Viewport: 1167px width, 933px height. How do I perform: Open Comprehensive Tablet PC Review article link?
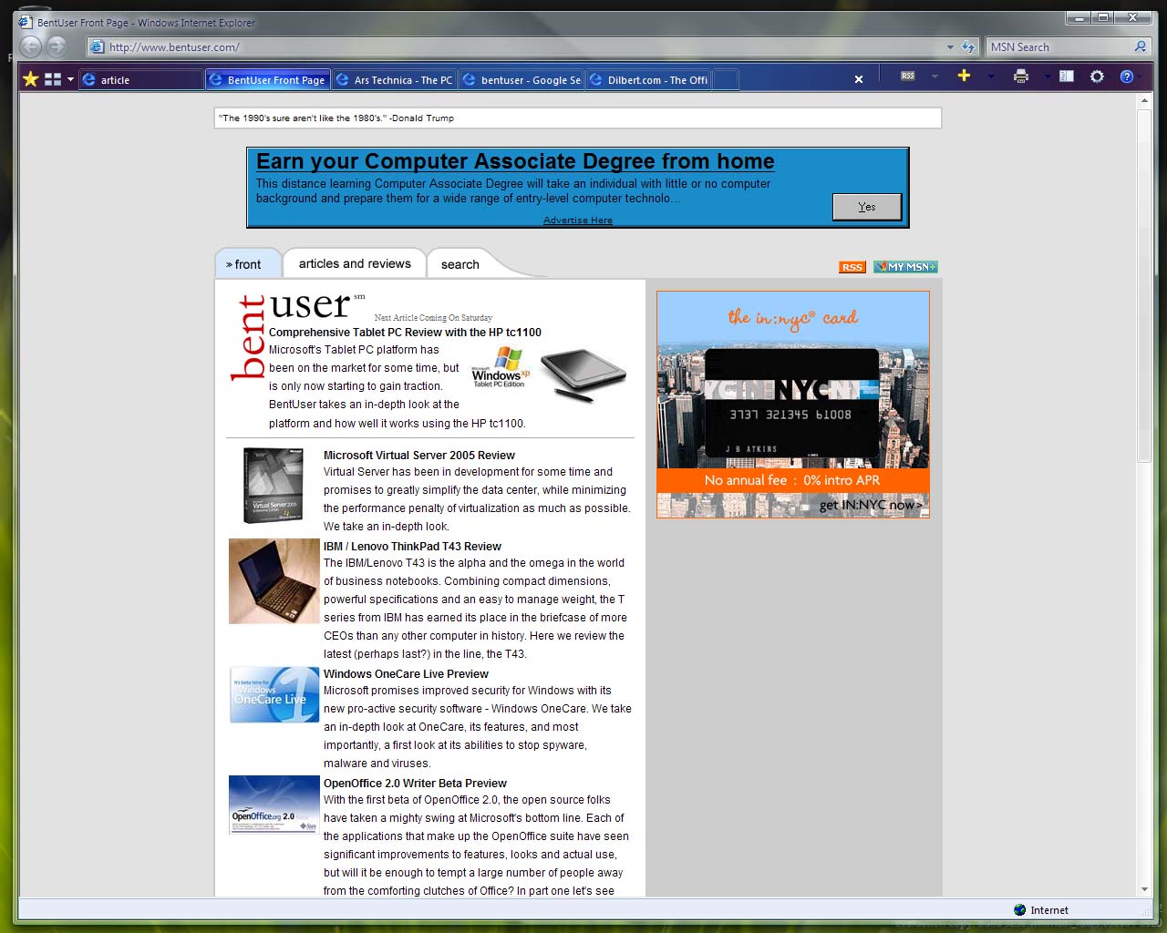pos(405,333)
